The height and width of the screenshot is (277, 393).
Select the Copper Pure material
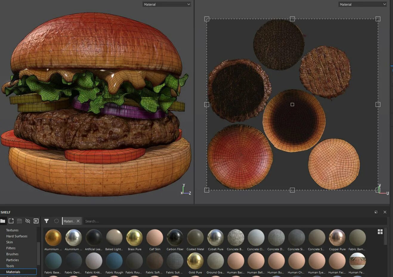337,238
